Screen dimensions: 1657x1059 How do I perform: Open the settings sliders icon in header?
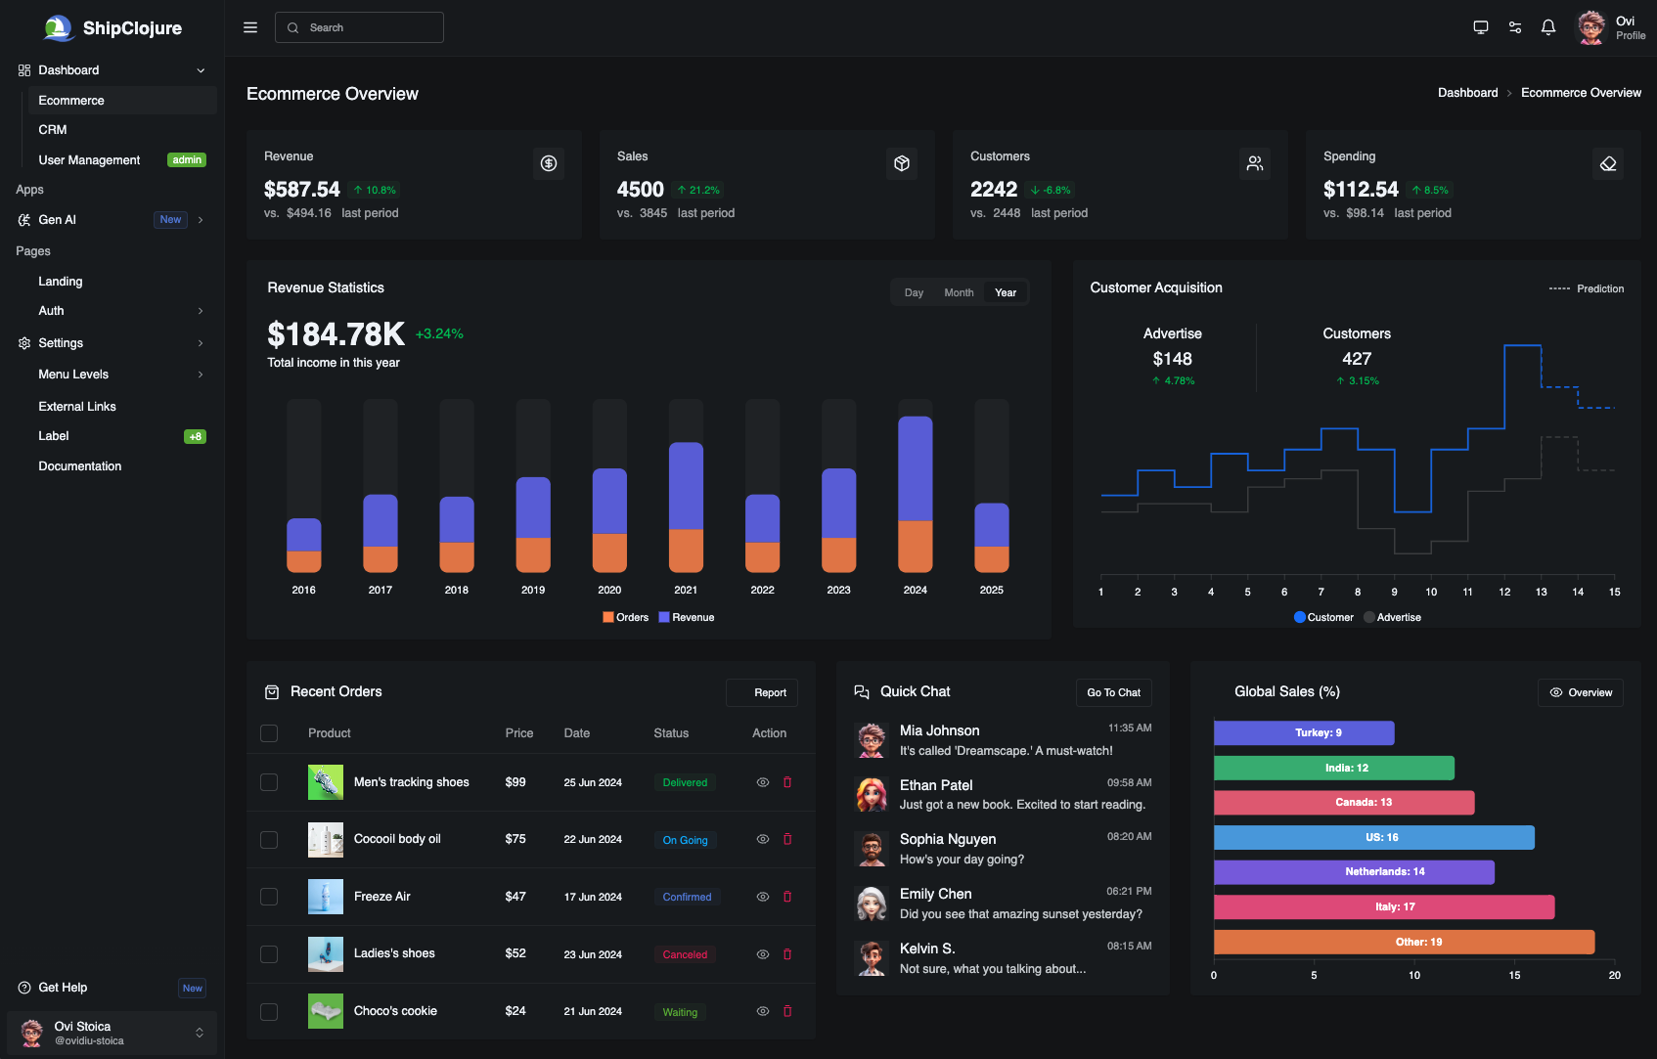click(1514, 26)
